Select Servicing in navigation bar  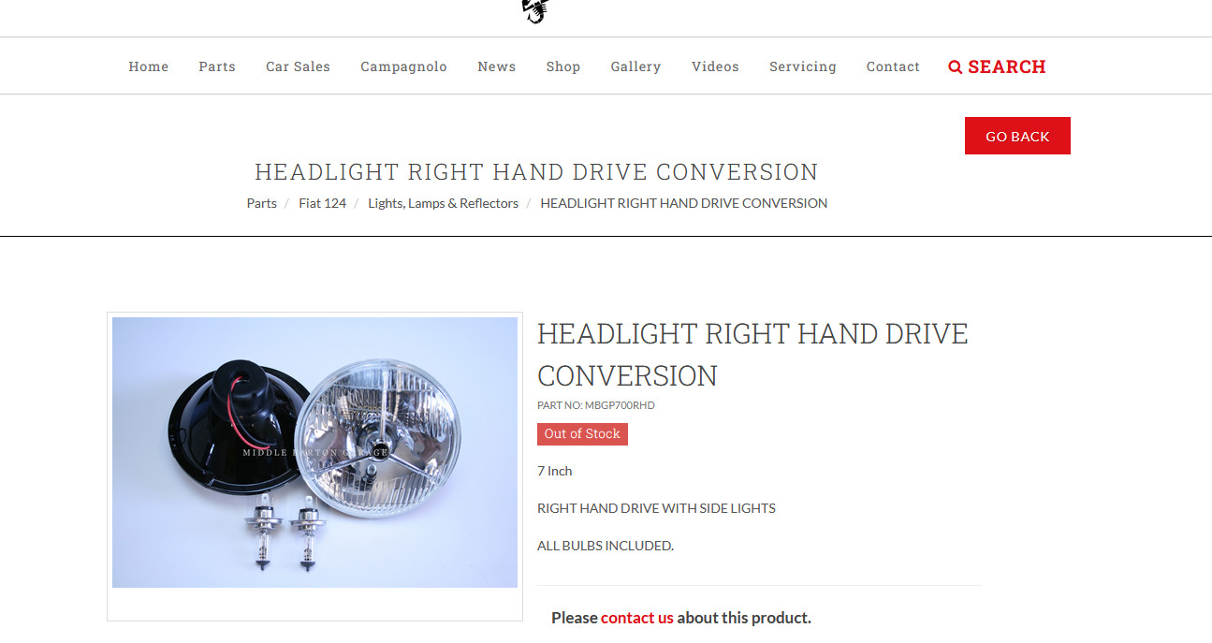coord(803,66)
